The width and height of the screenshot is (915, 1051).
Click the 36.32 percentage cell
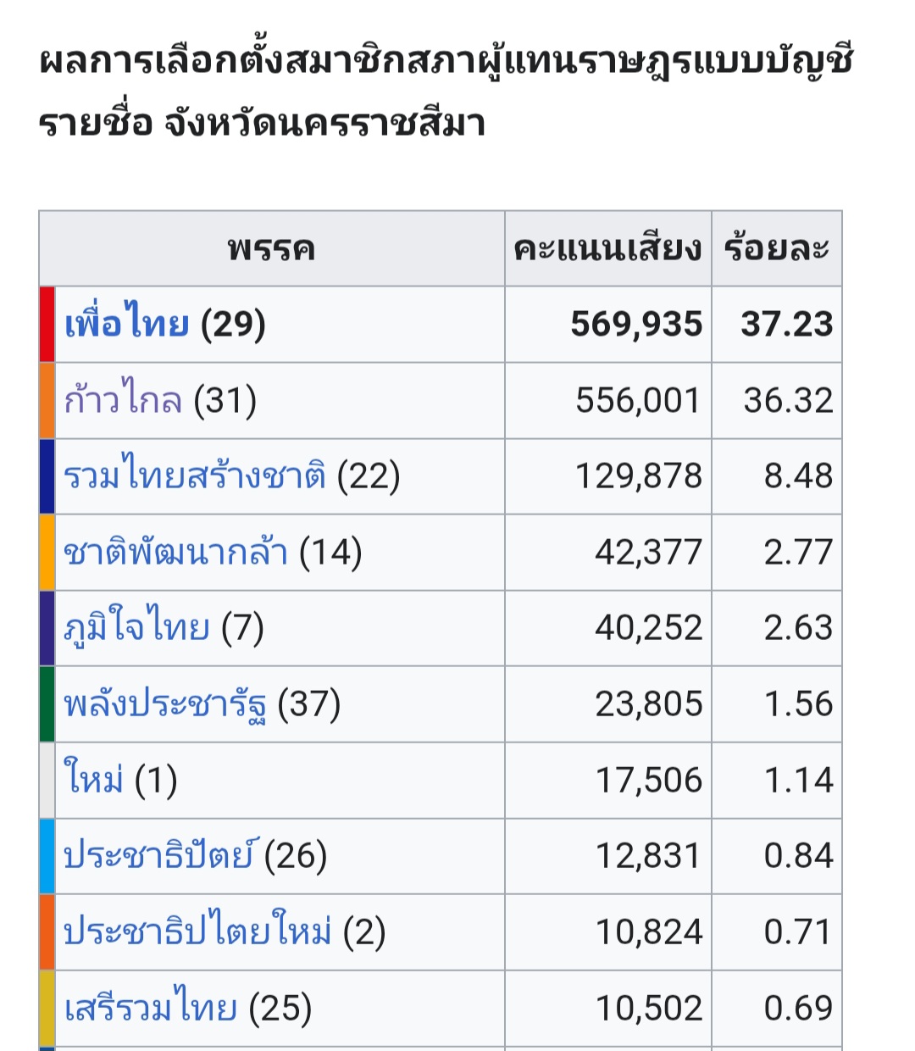(x=788, y=400)
